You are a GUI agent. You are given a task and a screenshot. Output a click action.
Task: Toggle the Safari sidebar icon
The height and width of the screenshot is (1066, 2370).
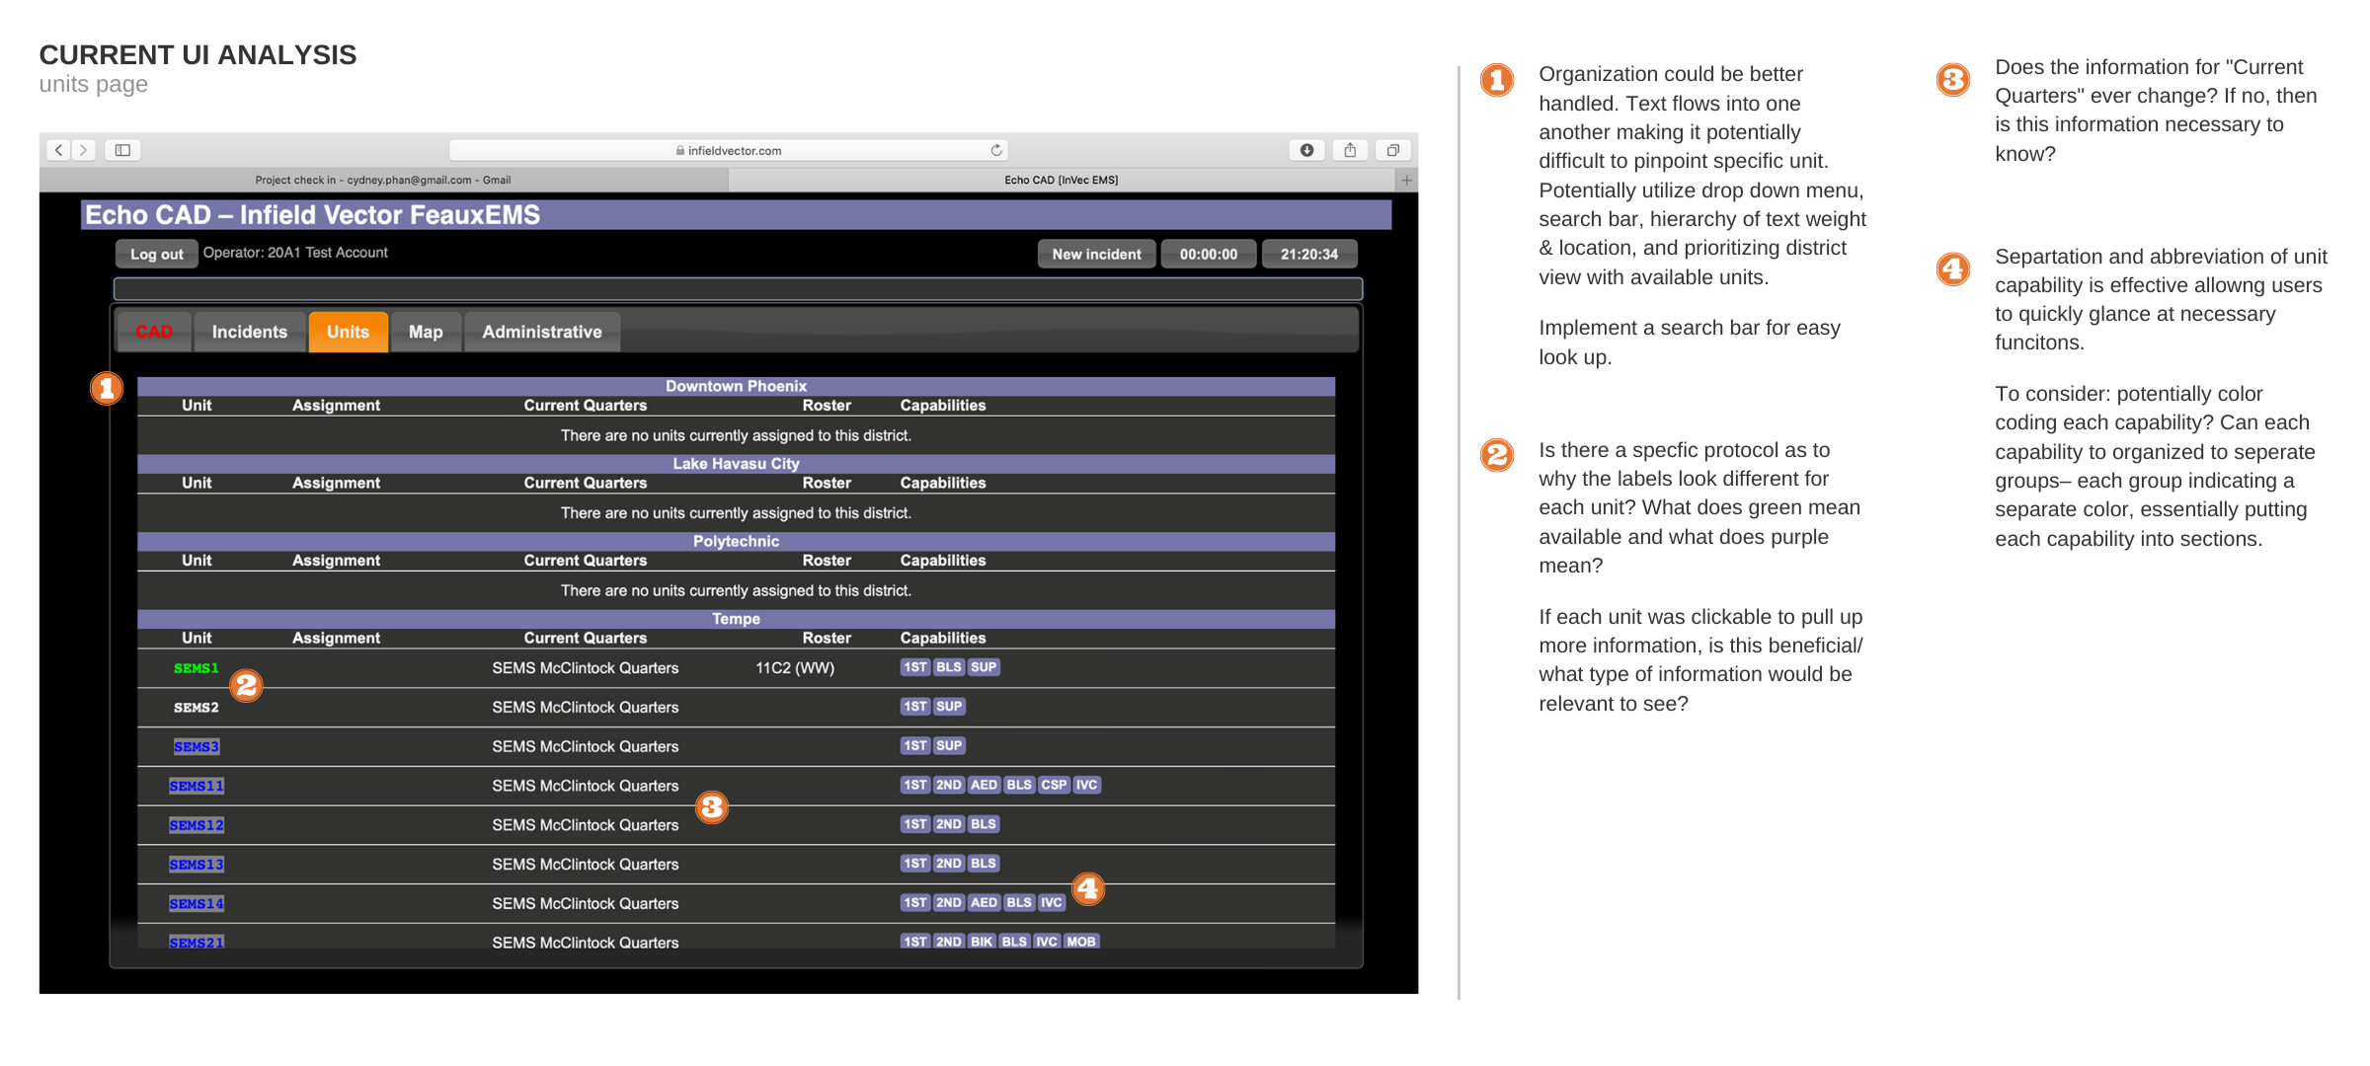(122, 150)
